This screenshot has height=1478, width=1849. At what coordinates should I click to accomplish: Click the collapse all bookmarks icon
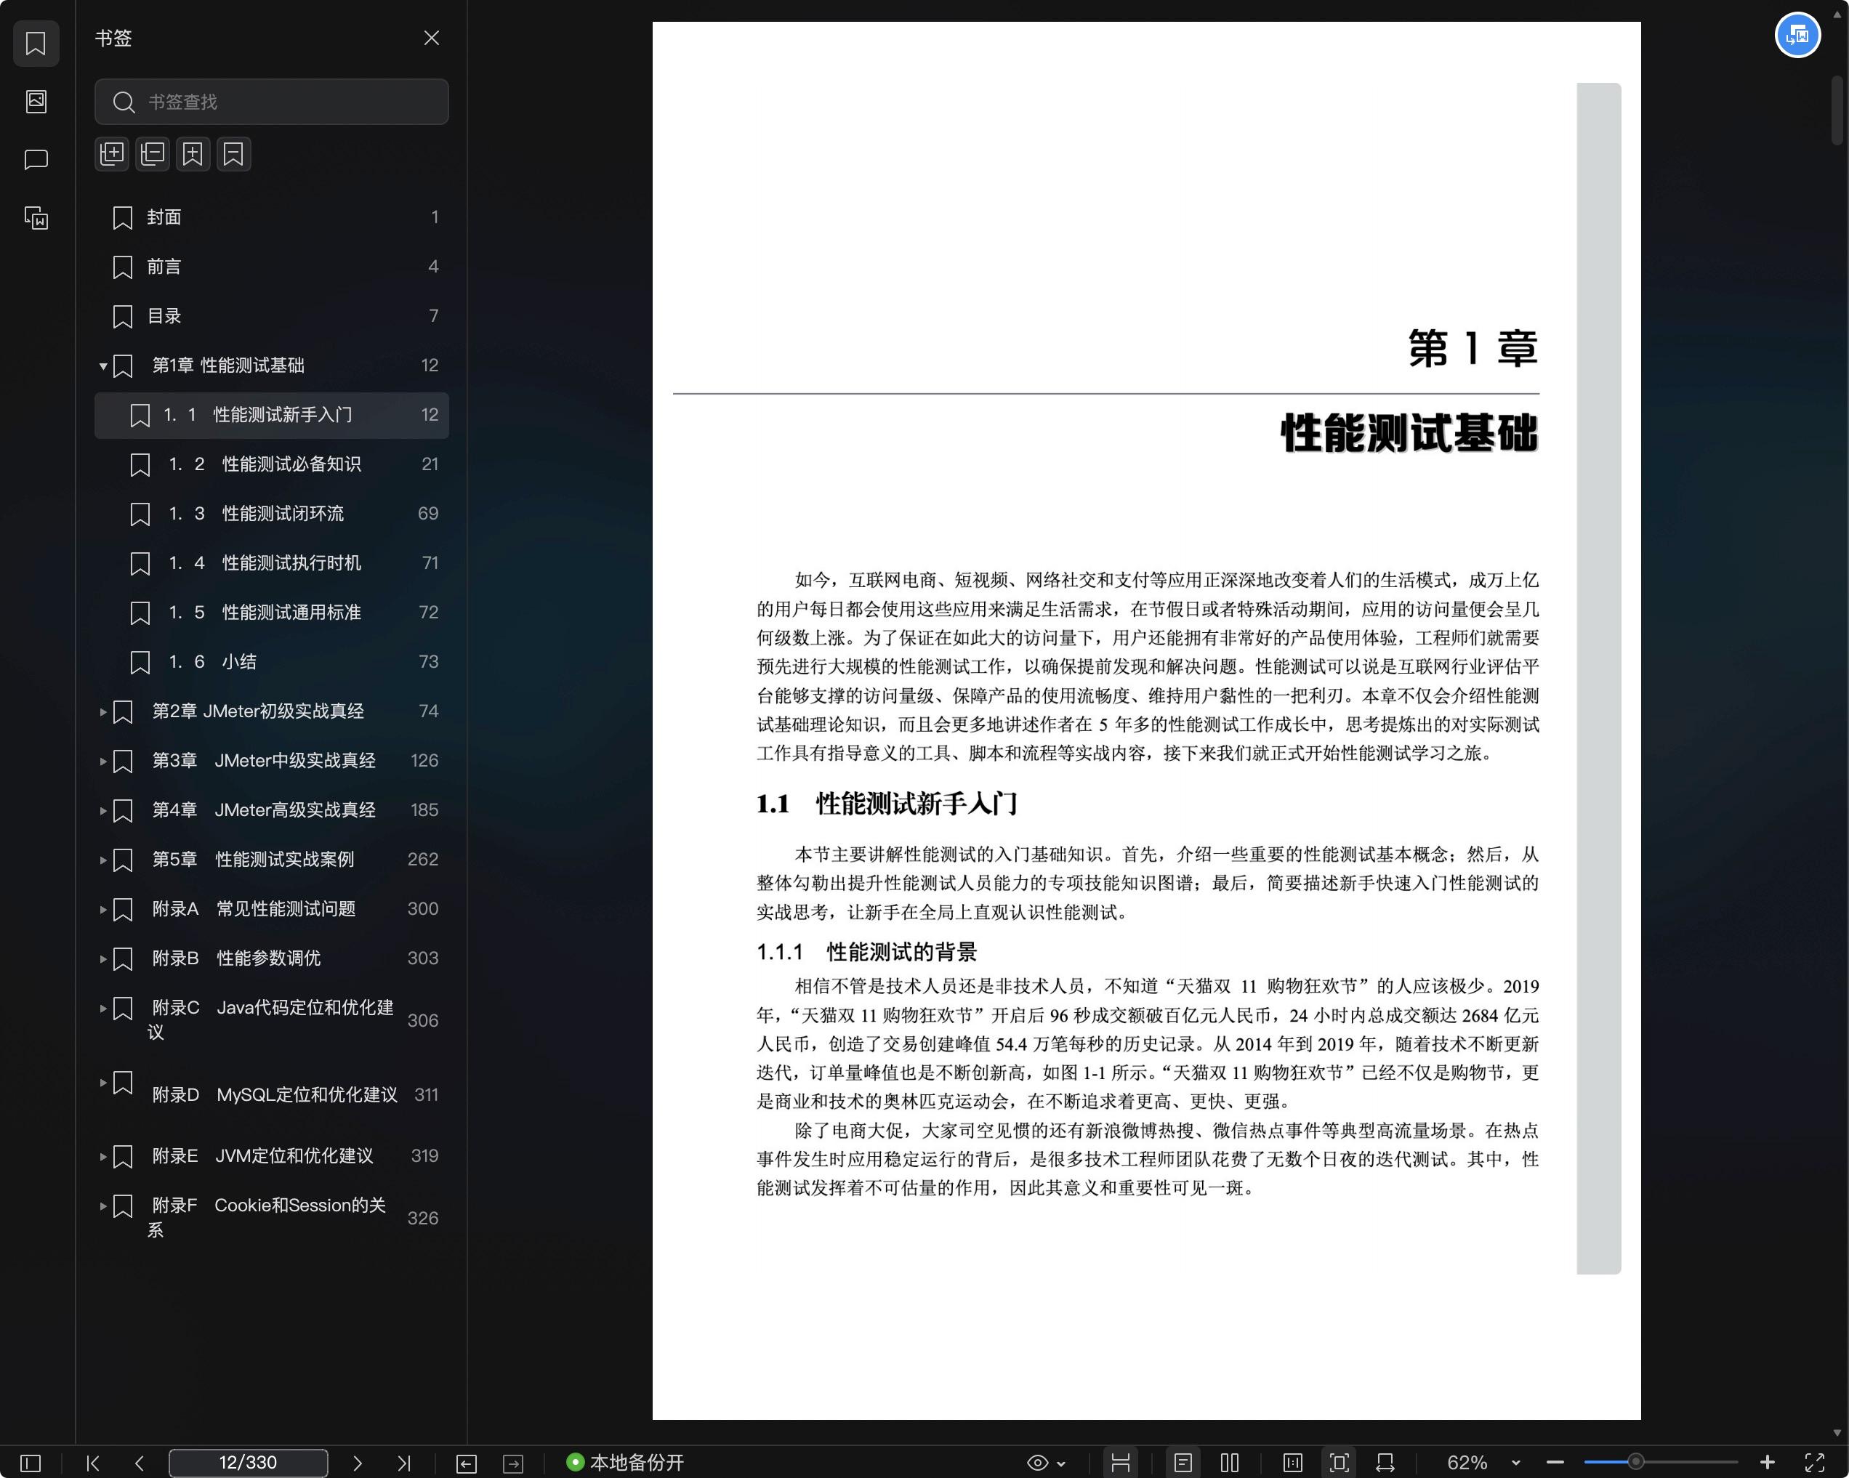coord(153,154)
